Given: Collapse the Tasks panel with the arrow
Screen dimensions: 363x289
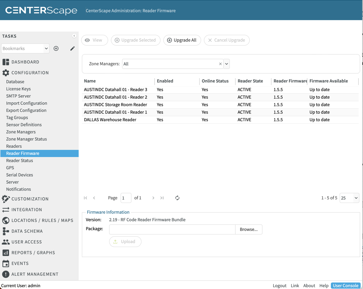Looking at the screenshot, I should coord(74,36).
